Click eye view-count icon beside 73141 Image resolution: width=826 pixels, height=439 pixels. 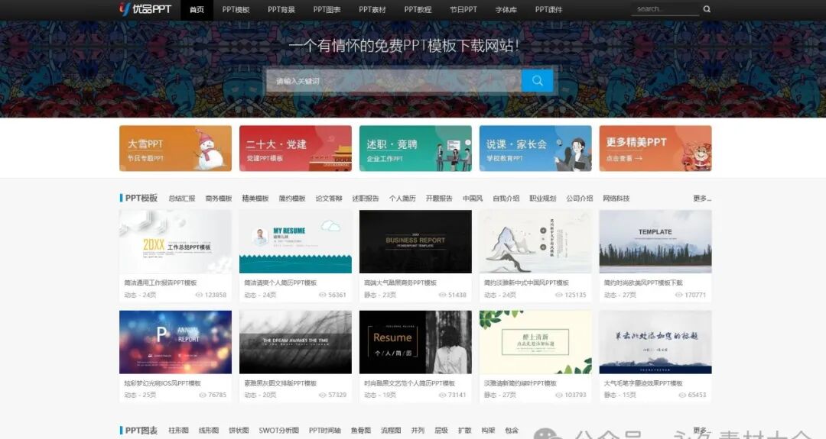click(443, 395)
